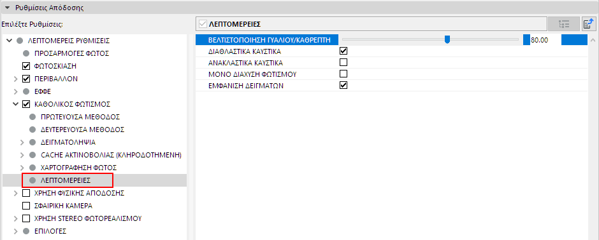Image resolution: width=599 pixels, height=240 pixels.
Task: Collapse ΛΕΠΤΟΜΕΡΕΙΣ ΡΥΘΜΙΣΕΙΣ tree node chevron
Action: pyautogui.click(x=10, y=40)
